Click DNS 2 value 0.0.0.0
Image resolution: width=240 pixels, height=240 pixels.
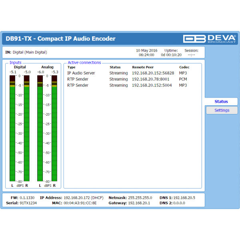coord(179,203)
